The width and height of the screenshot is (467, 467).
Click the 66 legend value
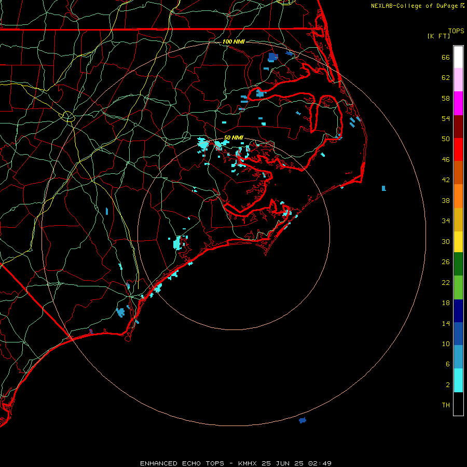446,57
